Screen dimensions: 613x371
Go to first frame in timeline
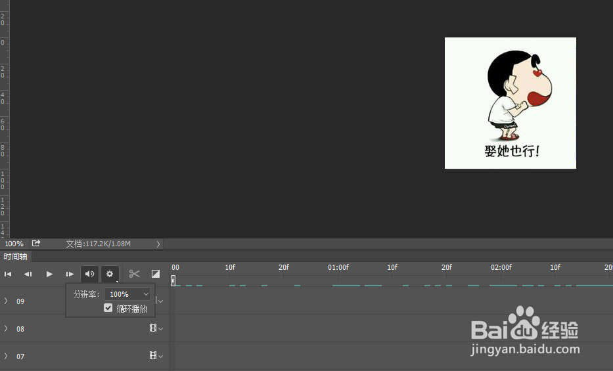pos(8,274)
